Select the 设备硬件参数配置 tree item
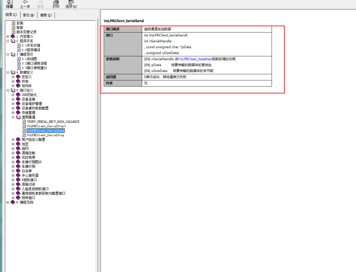The image size is (356, 272). point(35,108)
